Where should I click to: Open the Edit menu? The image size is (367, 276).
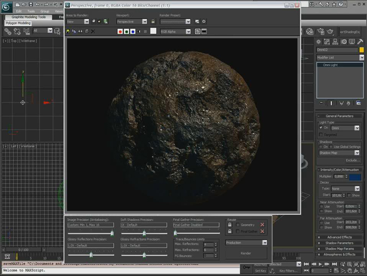[x=19, y=11]
